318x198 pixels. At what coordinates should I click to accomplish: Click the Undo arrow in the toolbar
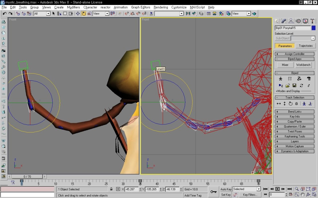pos(5,14)
